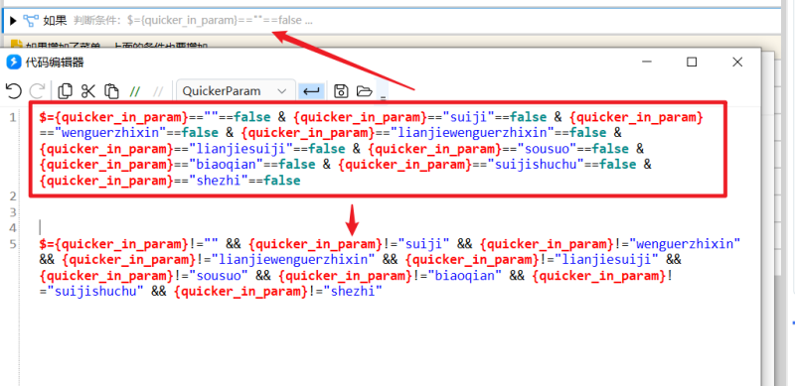Save code with the floppy disk icon
The height and width of the screenshot is (386, 795).
341,91
